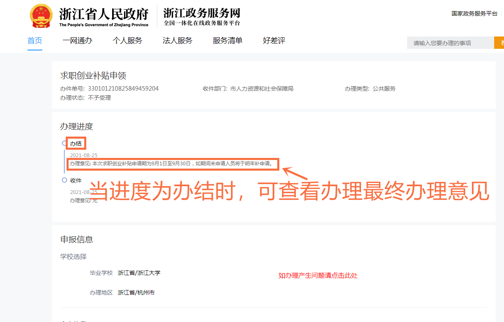Open the 一网通办 menu item
Screen dimensions: 504x322
coord(77,41)
